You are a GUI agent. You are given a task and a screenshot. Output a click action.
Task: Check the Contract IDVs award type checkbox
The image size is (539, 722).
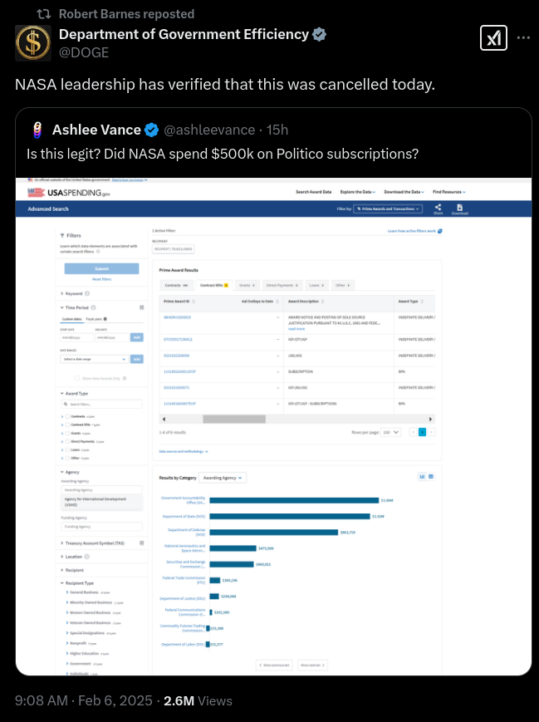coord(67,425)
